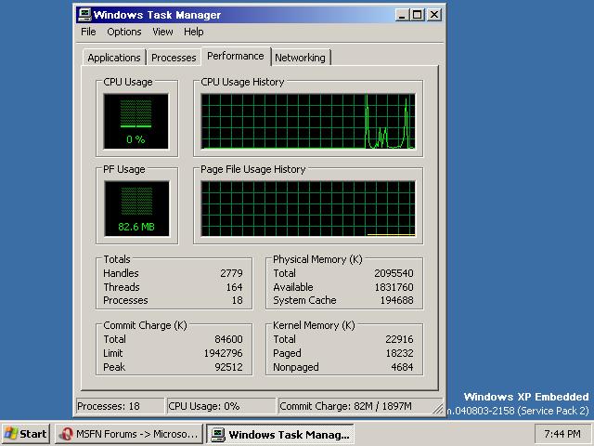The image size is (594, 446).
Task: Click the Nonpaged kernel memory value 4684
Action: tap(402, 367)
